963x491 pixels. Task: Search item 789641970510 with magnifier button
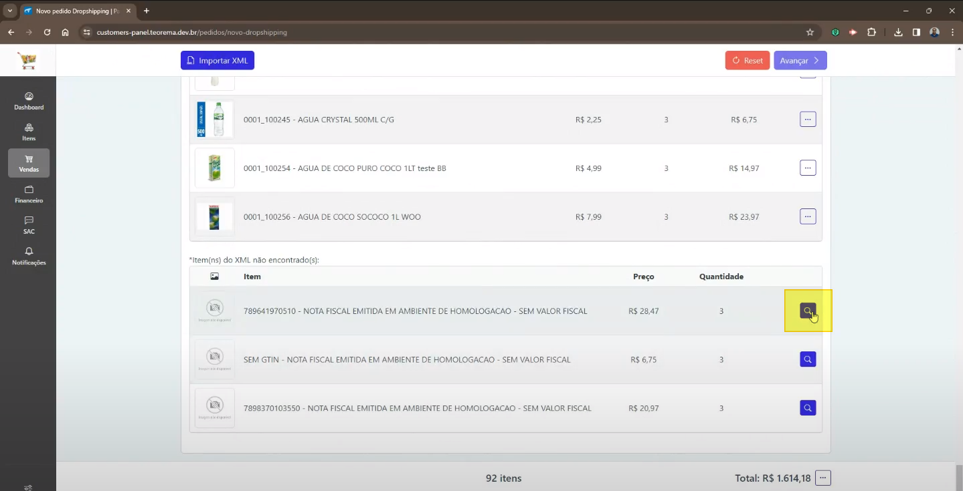(808, 311)
